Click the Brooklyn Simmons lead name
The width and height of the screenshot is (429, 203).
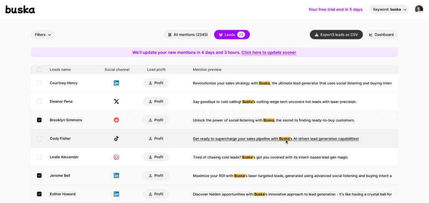(x=66, y=120)
